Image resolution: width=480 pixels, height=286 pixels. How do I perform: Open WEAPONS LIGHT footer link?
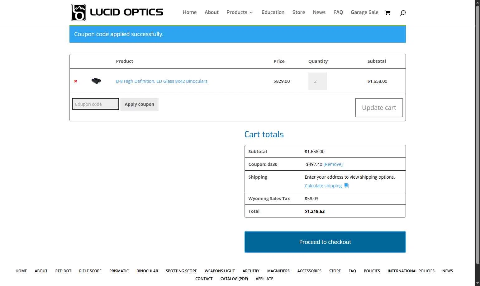click(220, 271)
